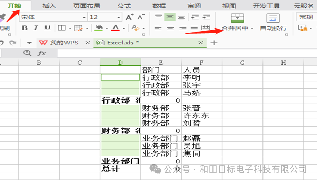Click the redo arrow icon

pos(13,43)
